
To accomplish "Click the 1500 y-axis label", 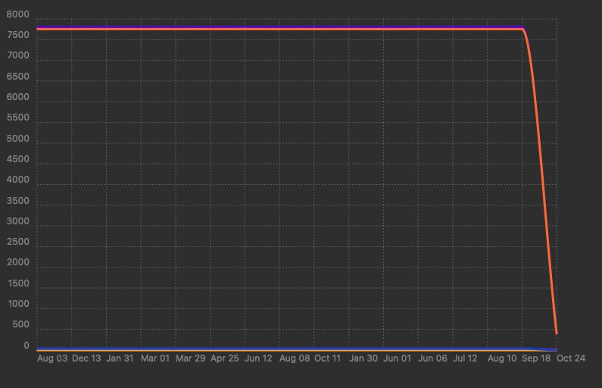I will [18, 283].
